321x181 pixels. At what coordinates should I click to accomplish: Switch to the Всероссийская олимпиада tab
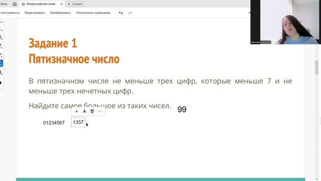point(42,4)
